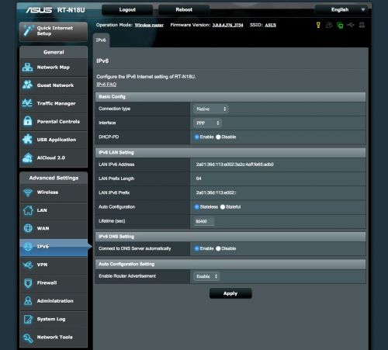Image resolution: width=388 pixels, height=350 pixels.
Task: Enable DHCP-PD radio button
Action: tap(196, 137)
